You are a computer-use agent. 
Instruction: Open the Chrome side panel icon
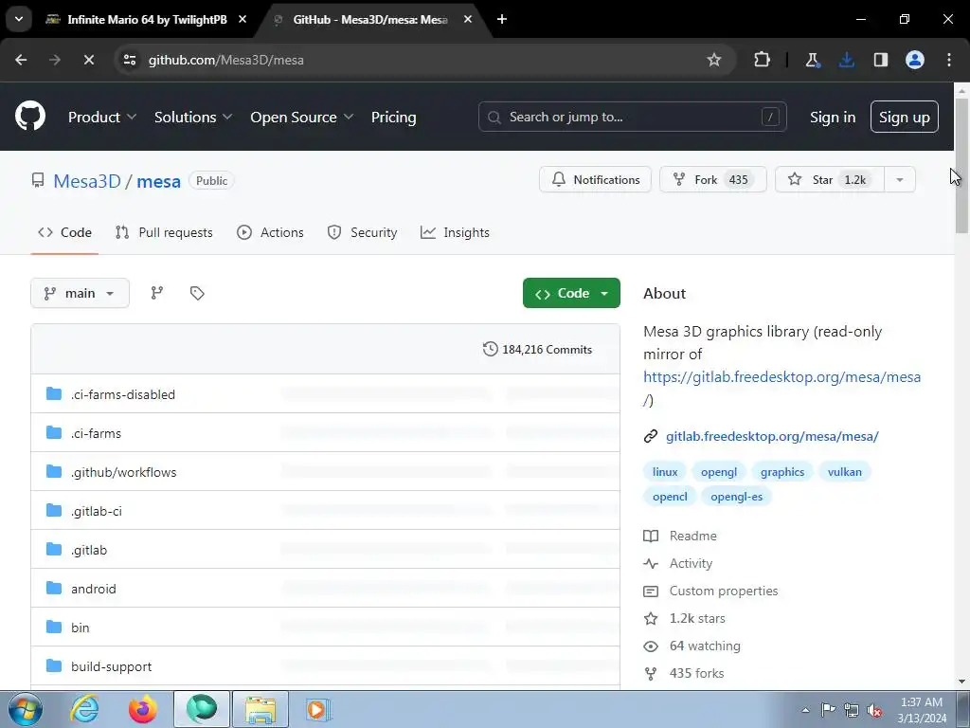click(880, 60)
